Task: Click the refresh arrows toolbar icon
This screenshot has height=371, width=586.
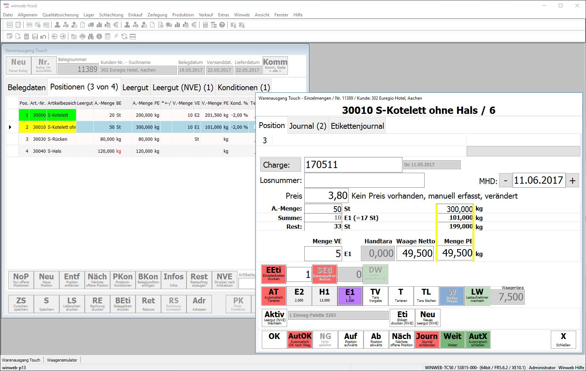Action: point(124,36)
